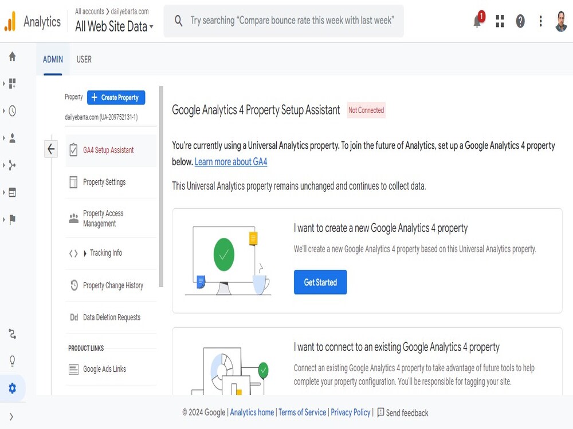Go to Home in left sidebar
The width and height of the screenshot is (573, 429).
pyautogui.click(x=12, y=57)
